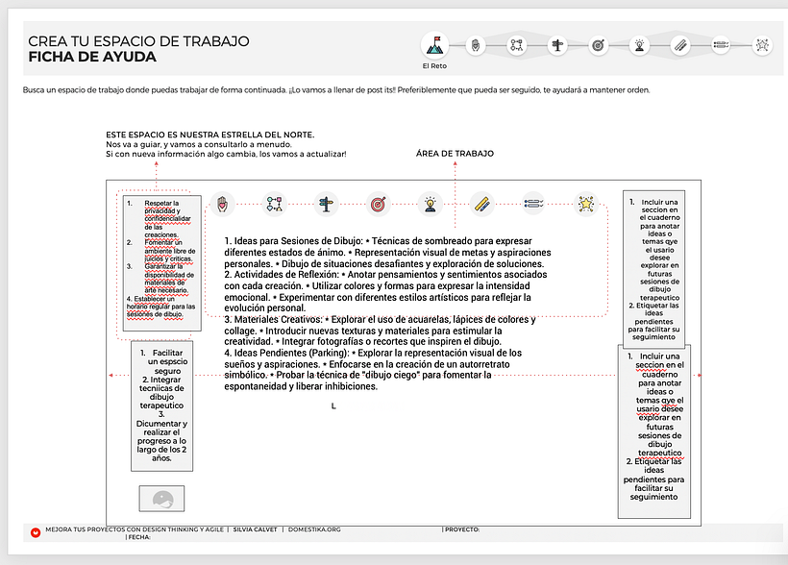The width and height of the screenshot is (788, 565).
Task: Click the colored lightbulb icon in the work area row
Action: click(x=431, y=204)
